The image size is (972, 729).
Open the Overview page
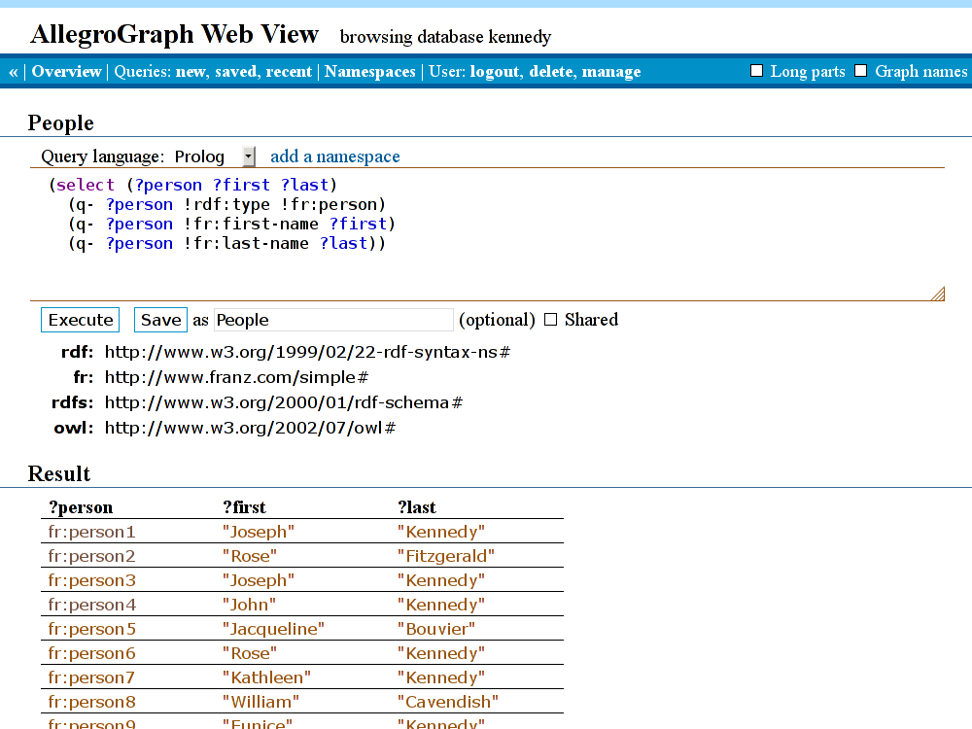click(66, 72)
